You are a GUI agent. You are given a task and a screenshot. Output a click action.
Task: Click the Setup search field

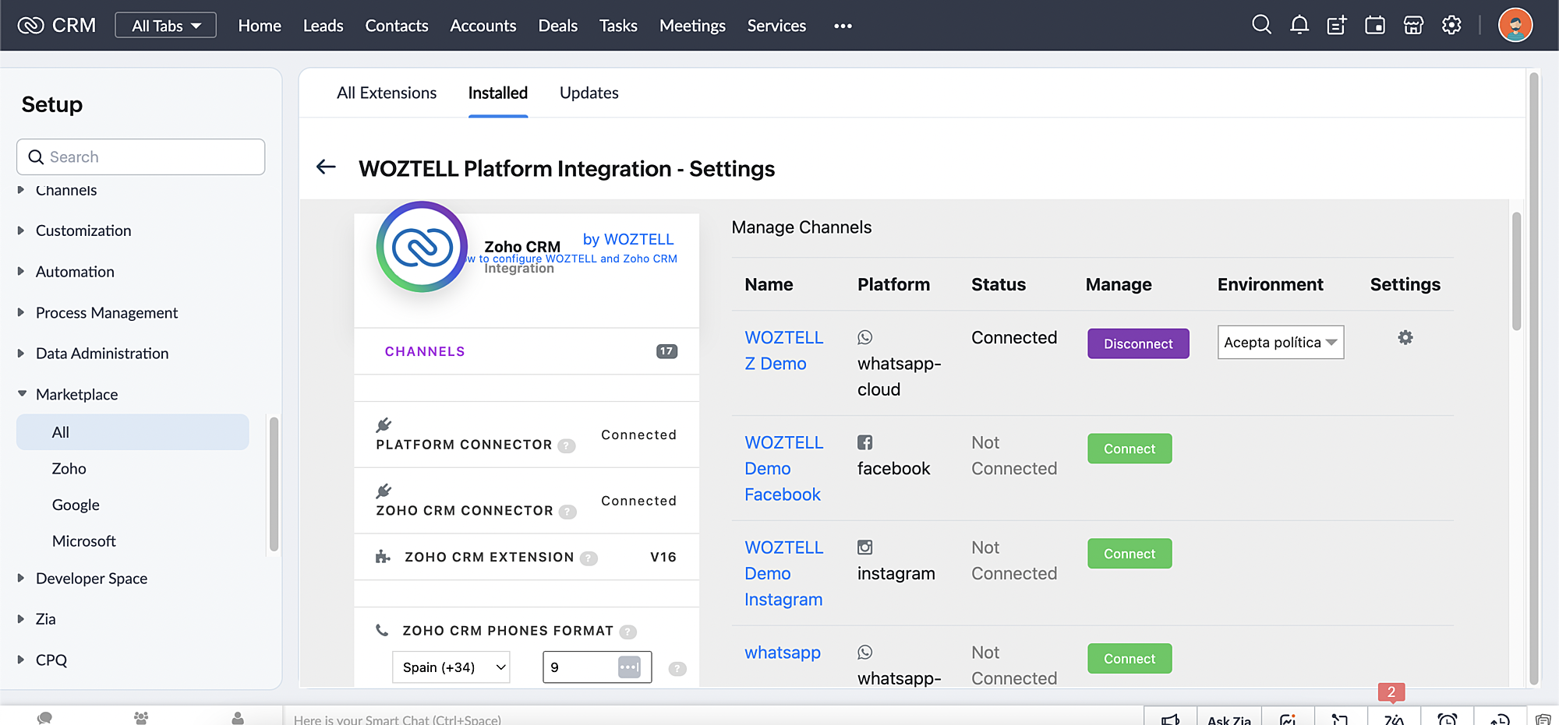(140, 157)
